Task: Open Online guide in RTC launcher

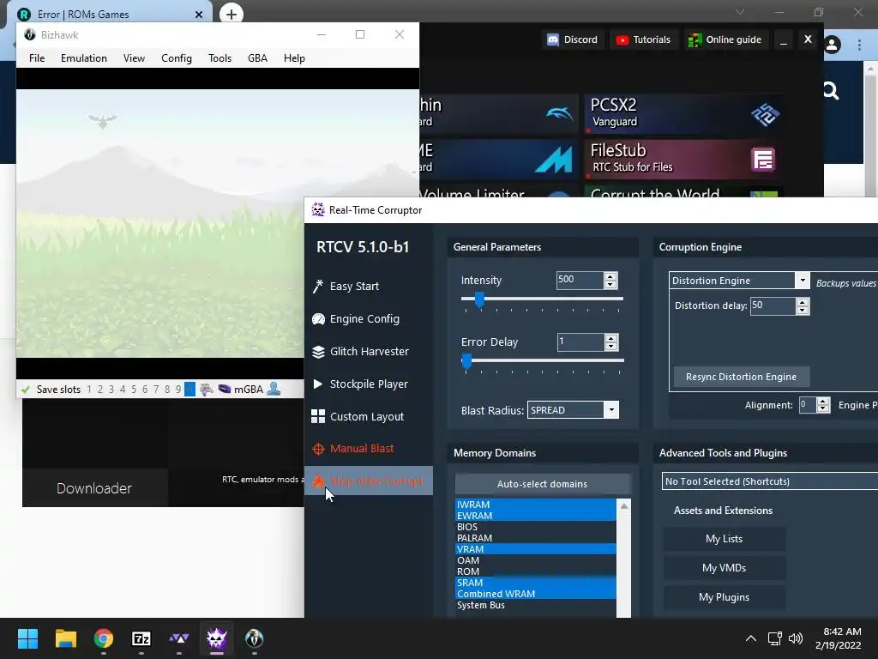Action: point(725,39)
